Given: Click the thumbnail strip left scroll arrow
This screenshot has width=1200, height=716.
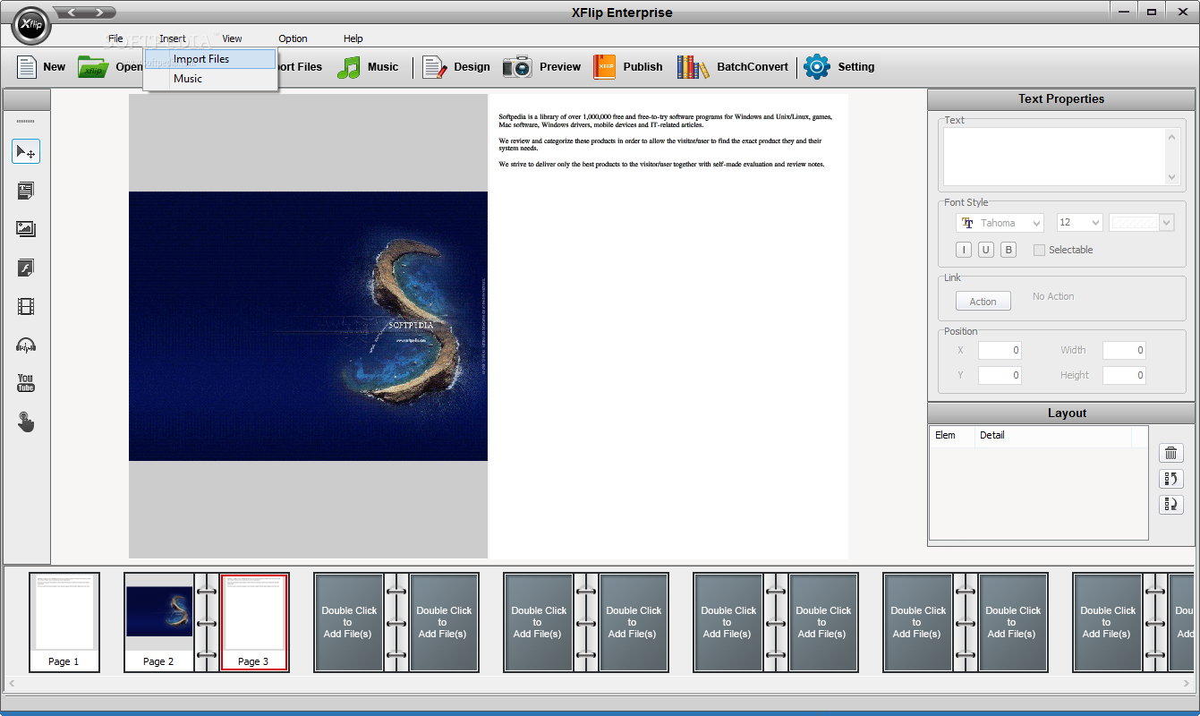Looking at the screenshot, I should 11,683.
